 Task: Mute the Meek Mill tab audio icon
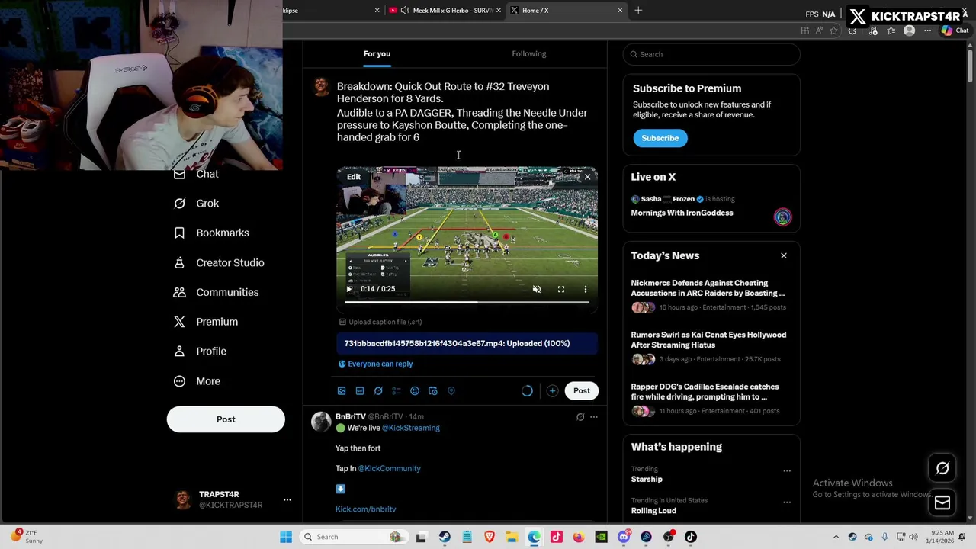click(404, 11)
